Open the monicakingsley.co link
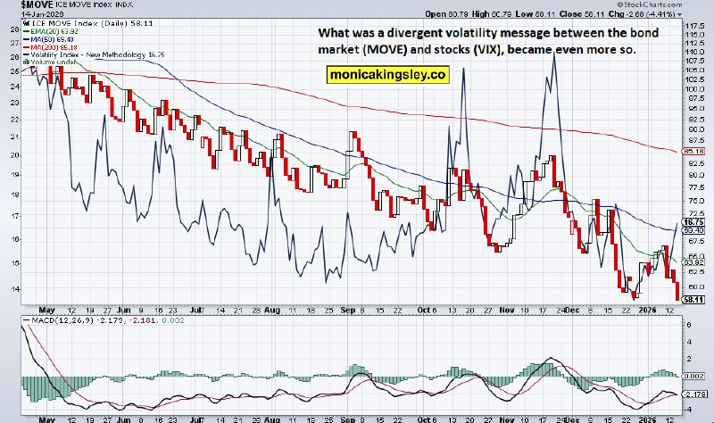Image resolution: width=714 pixels, height=423 pixels. (x=386, y=76)
